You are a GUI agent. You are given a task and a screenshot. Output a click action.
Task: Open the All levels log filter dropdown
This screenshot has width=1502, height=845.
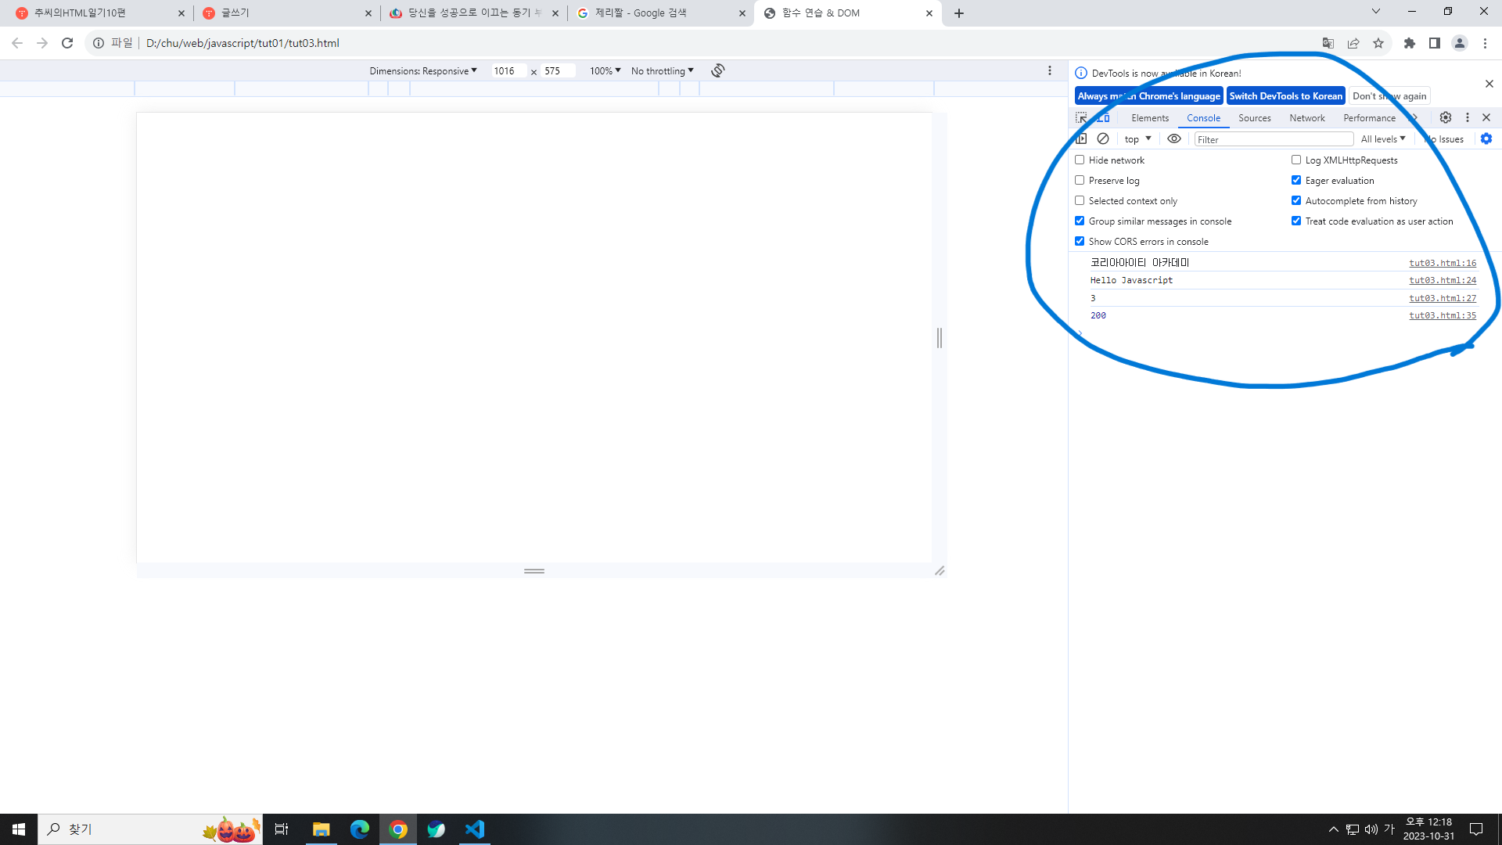pos(1383,138)
